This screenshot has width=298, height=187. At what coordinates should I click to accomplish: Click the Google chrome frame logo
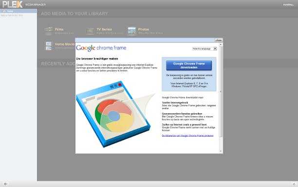[101, 48]
